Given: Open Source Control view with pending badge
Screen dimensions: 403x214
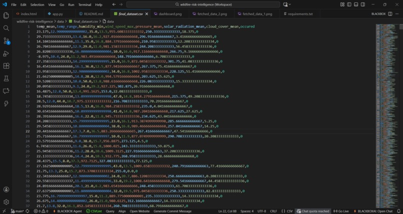Looking at the screenshot, I should click(x=6, y=41).
